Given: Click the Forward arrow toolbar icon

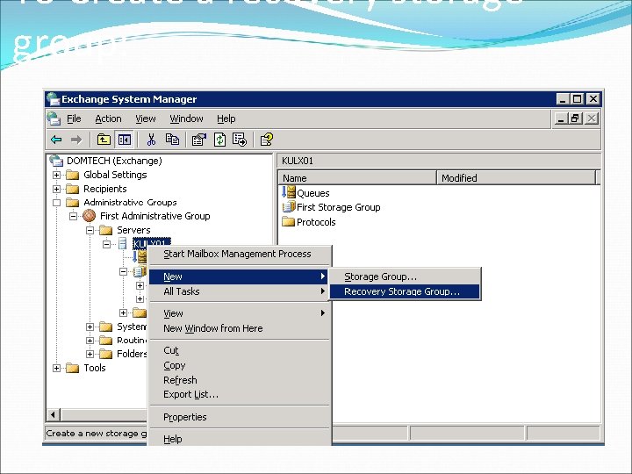Looking at the screenshot, I should [76, 140].
